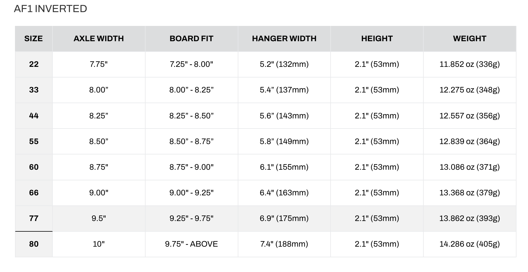Click the HEIGHT column header
This screenshot has height=272, width=528.
coord(377,39)
